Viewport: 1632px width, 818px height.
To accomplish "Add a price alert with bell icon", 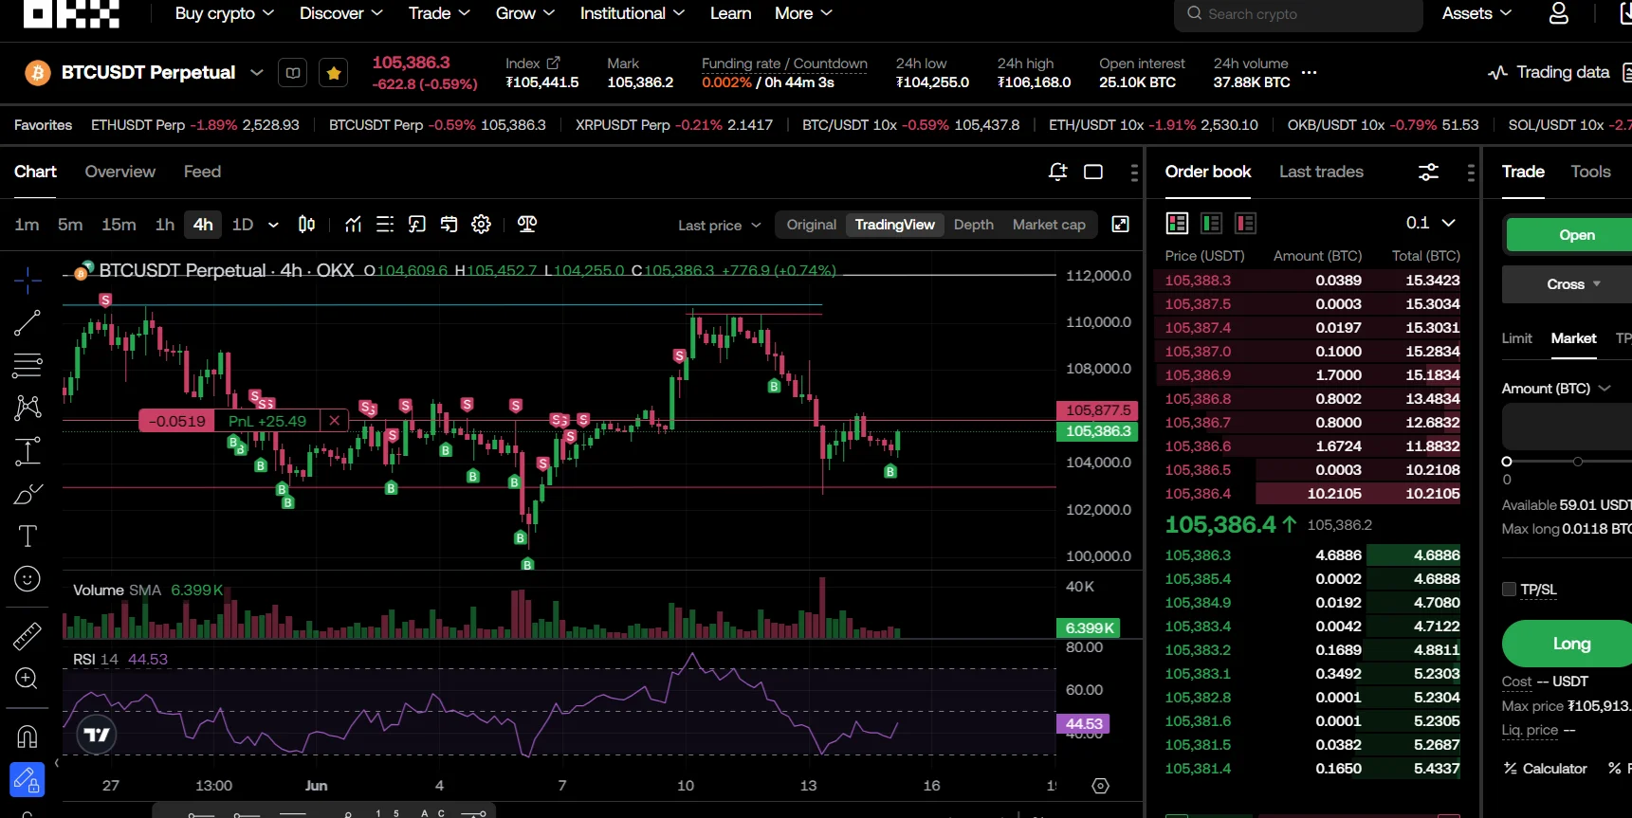I will click(x=1057, y=172).
